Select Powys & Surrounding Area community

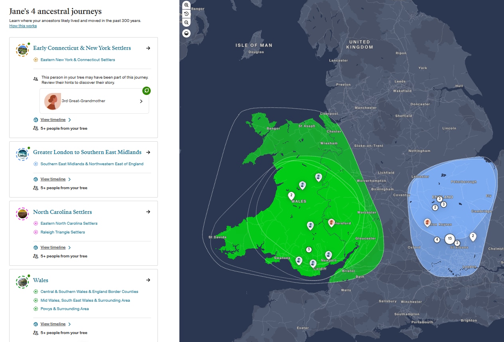pos(65,309)
